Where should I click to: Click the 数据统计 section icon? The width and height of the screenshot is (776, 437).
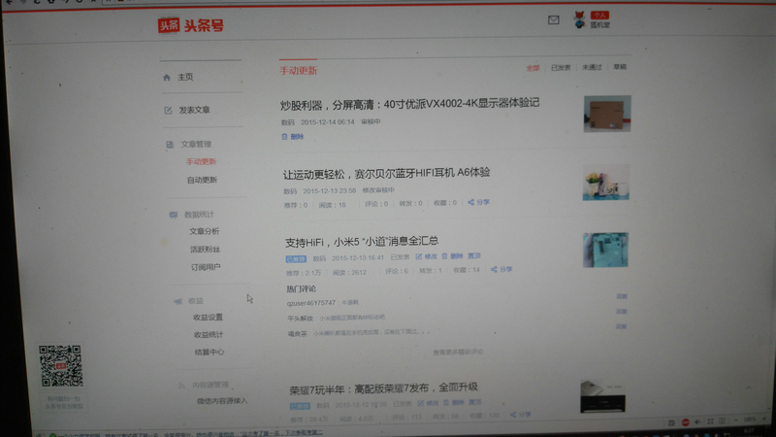[x=174, y=215]
